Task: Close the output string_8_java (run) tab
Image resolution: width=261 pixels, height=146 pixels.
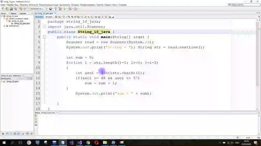Action: (57, 113)
